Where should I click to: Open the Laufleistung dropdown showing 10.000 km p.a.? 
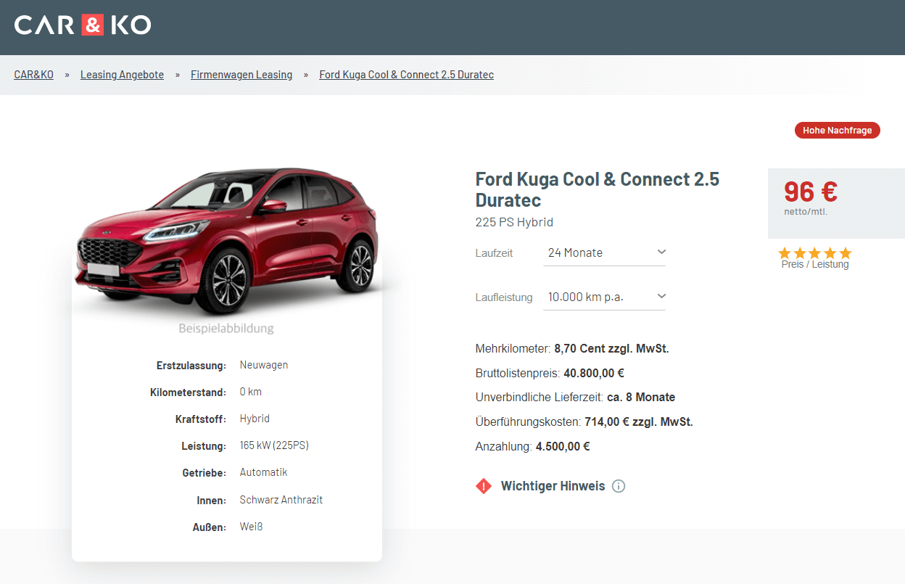(x=604, y=297)
